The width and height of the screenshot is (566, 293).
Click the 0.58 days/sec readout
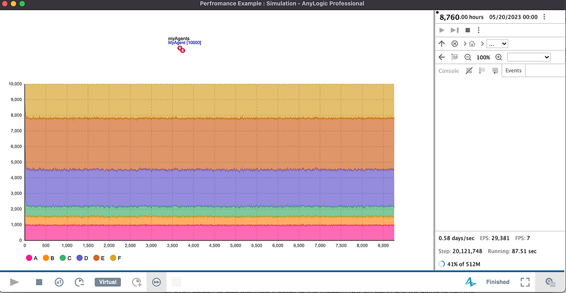pos(456,238)
